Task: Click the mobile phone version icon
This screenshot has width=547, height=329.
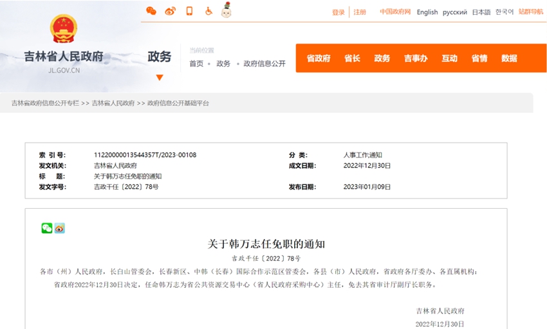Action: (189, 11)
